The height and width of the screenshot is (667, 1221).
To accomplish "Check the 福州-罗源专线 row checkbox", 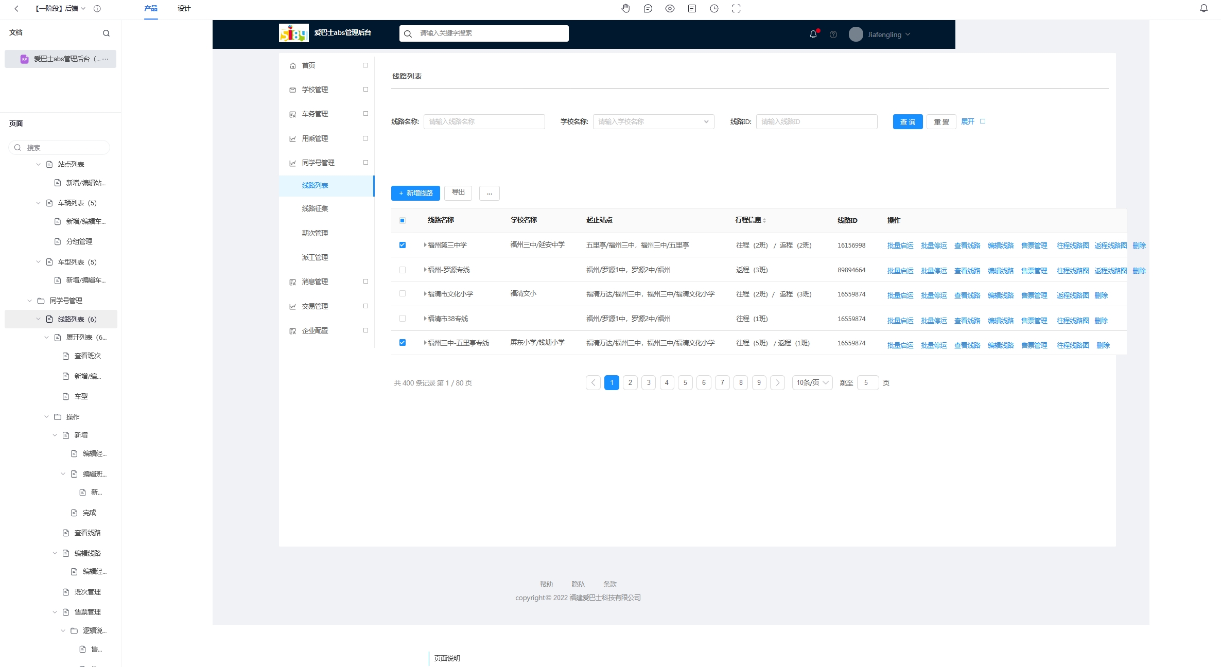I will pyautogui.click(x=403, y=270).
